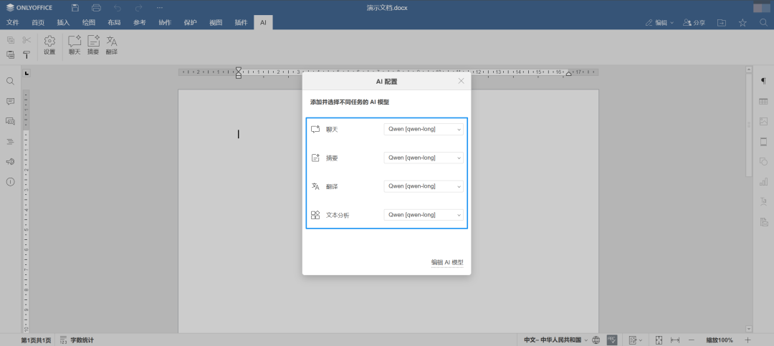This screenshot has width=774, height=346.
Task: Open the 文件 menu tab
Action: pos(13,22)
